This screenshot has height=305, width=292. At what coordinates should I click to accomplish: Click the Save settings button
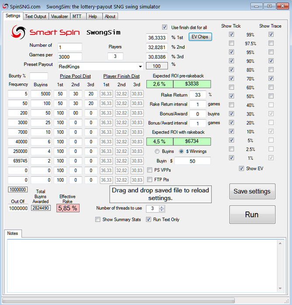tap(252, 191)
